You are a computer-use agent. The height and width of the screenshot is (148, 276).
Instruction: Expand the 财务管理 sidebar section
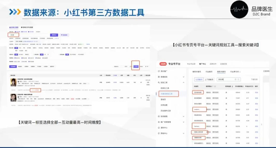click(183, 117)
